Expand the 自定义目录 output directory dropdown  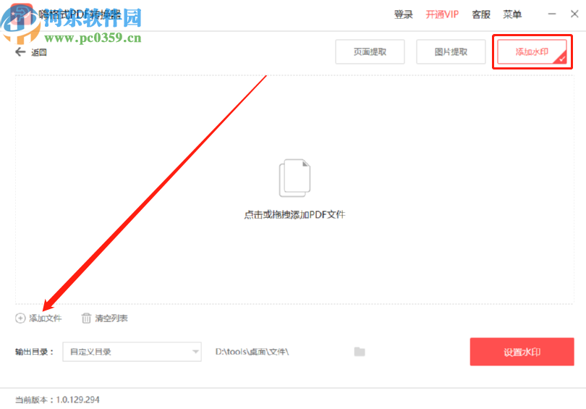pos(132,352)
